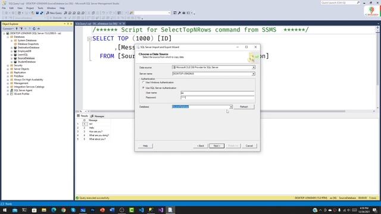381x214 pixels.
Task: Click the Back button
Action: pos(201,146)
